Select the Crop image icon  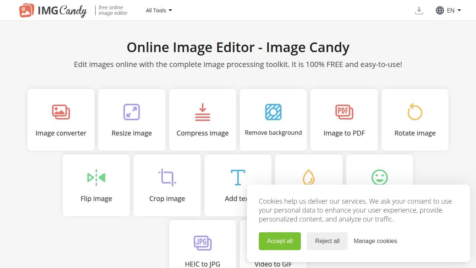(167, 178)
